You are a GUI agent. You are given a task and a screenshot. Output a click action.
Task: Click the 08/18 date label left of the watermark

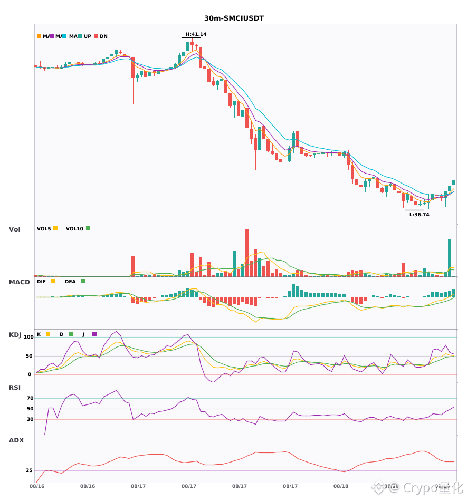click(x=341, y=486)
